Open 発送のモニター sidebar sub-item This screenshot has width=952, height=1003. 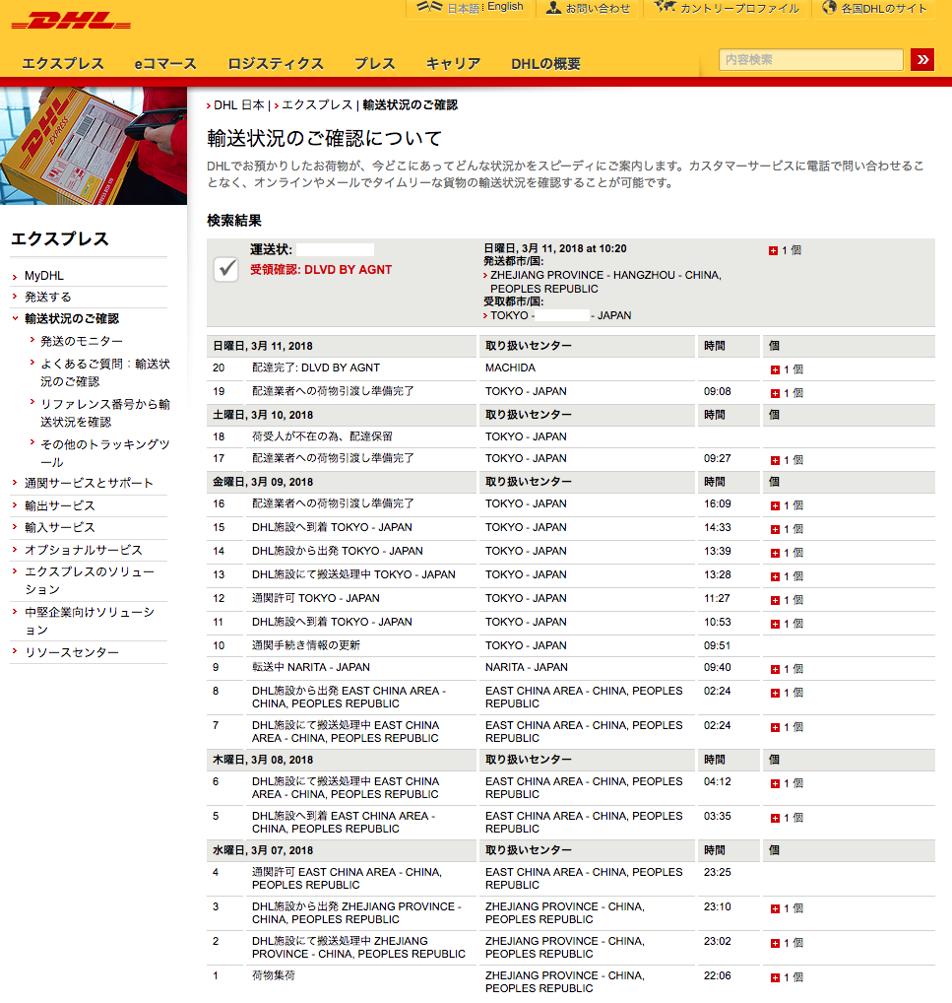point(81,341)
